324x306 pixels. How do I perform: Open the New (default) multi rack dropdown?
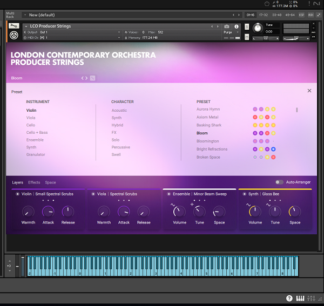[25, 15]
